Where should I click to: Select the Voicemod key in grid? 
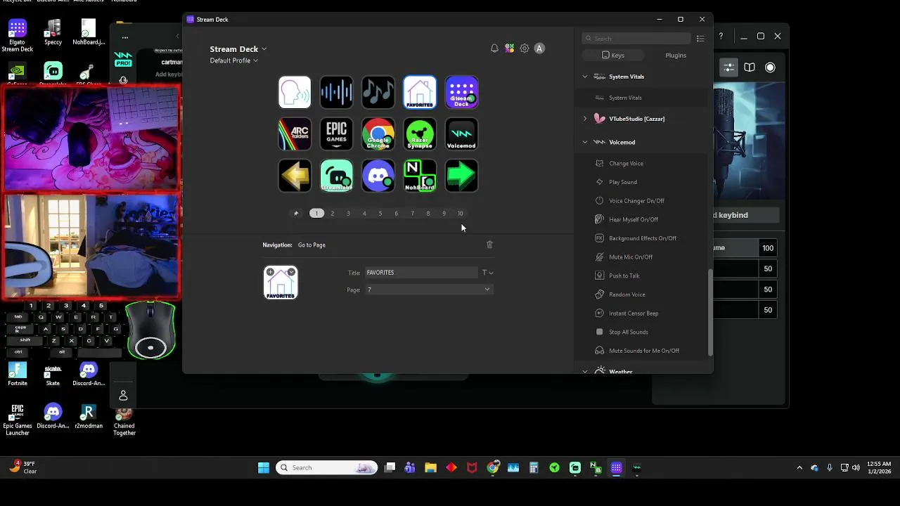point(461,134)
